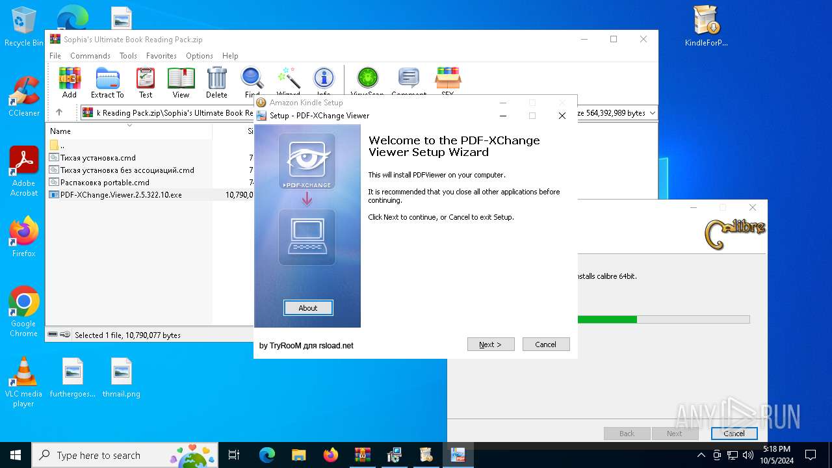Open File Explorer from the taskbar
Screen dimensions: 832x468
(x=299, y=455)
